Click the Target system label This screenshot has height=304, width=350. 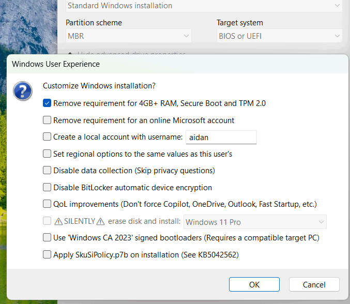(x=240, y=23)
